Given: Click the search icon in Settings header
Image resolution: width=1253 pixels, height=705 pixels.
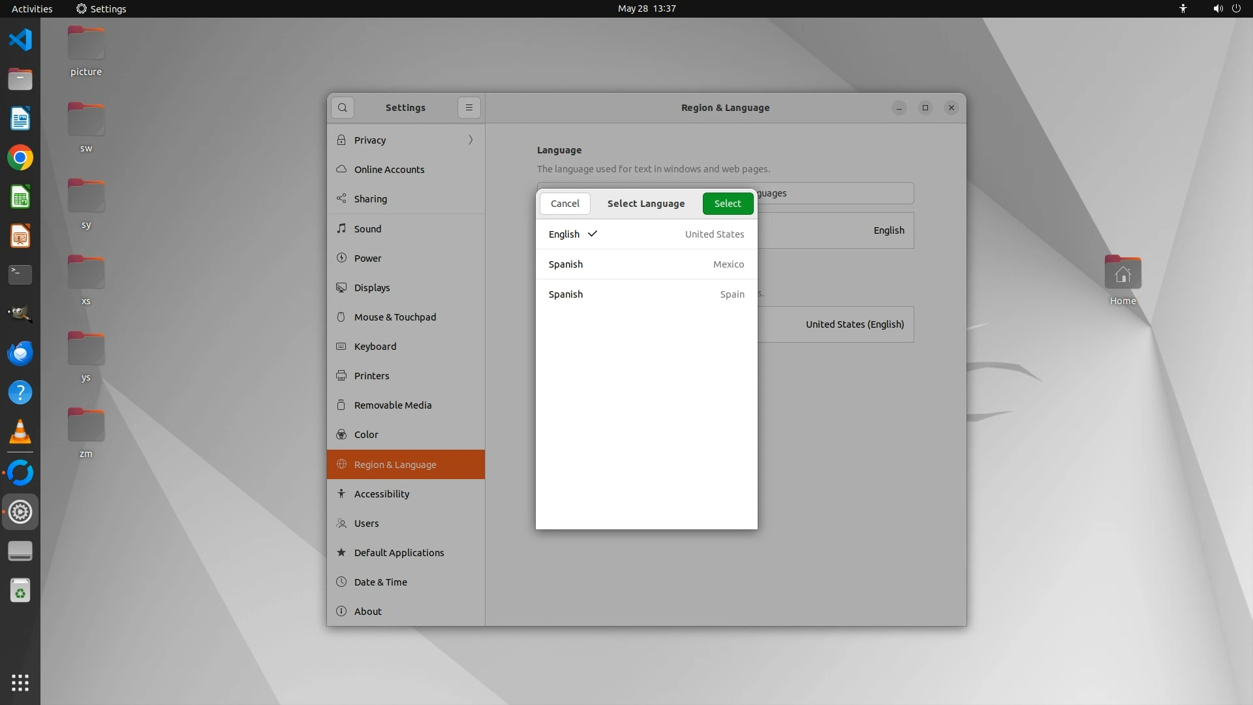Looking at the screenshot, I should (342, 108).
